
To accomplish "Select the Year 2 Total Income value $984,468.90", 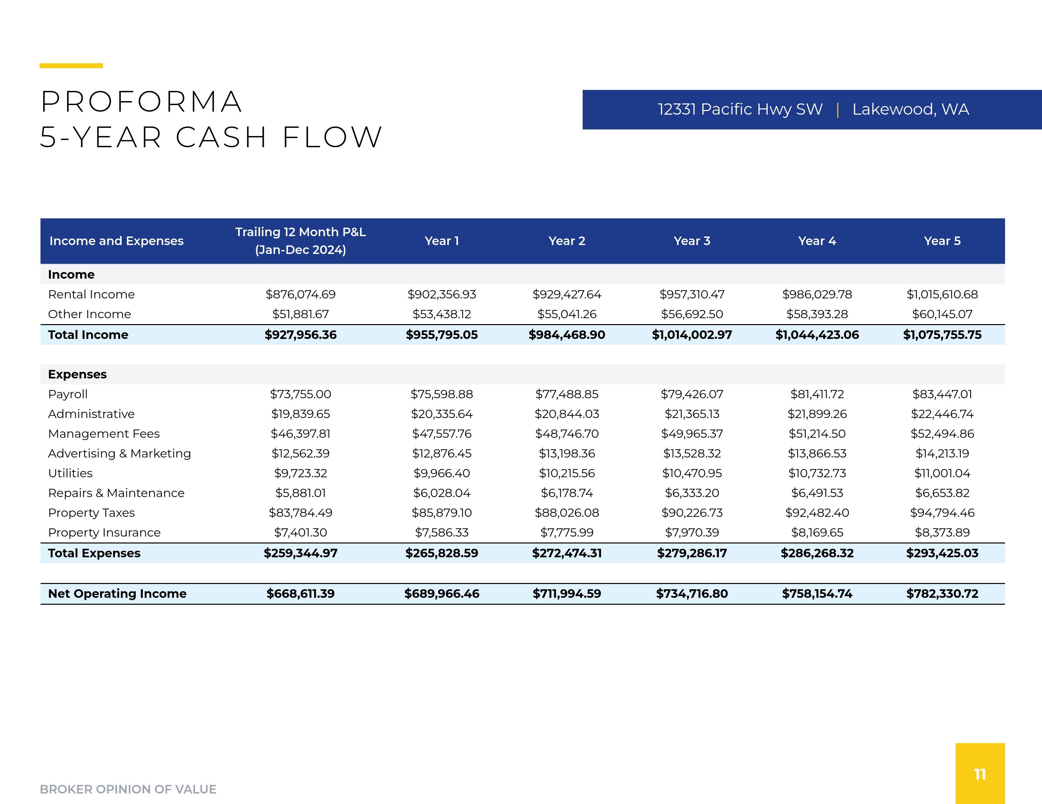I will [566, 335].
